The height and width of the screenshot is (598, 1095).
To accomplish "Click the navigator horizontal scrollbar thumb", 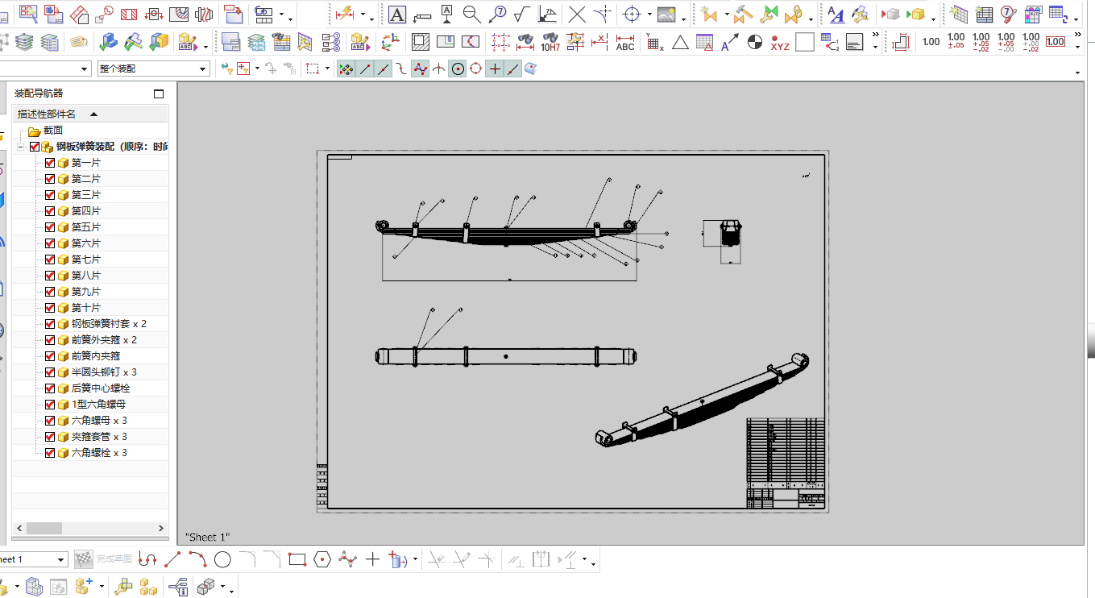I will 44,528.
